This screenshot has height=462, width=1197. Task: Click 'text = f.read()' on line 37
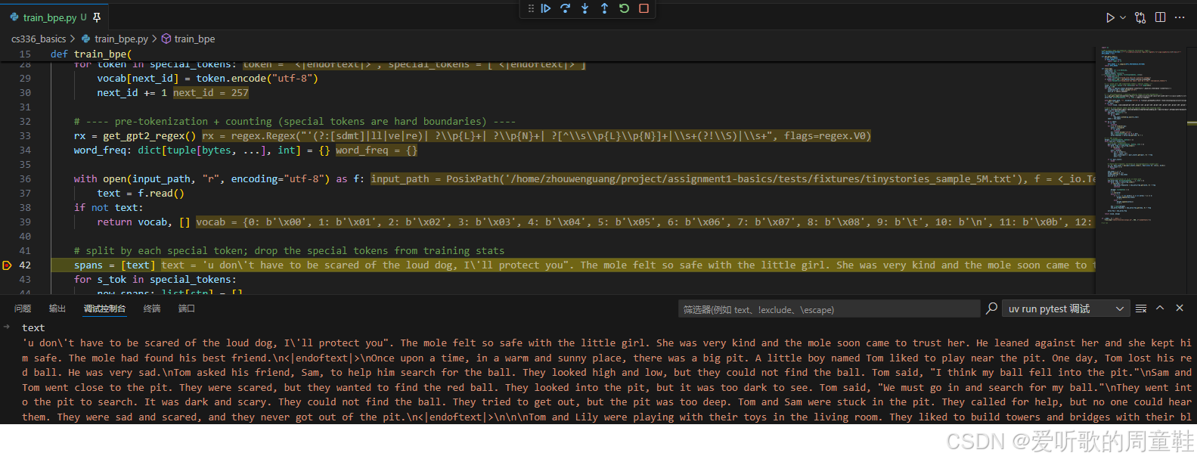click(141, 194)
